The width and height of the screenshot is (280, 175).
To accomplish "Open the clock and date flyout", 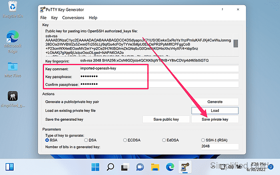I will [x=256, y=167].
